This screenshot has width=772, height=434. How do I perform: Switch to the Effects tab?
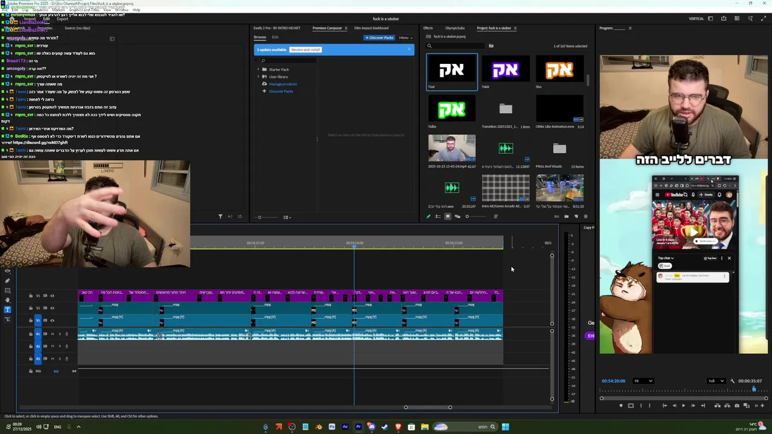pos(428,28)
